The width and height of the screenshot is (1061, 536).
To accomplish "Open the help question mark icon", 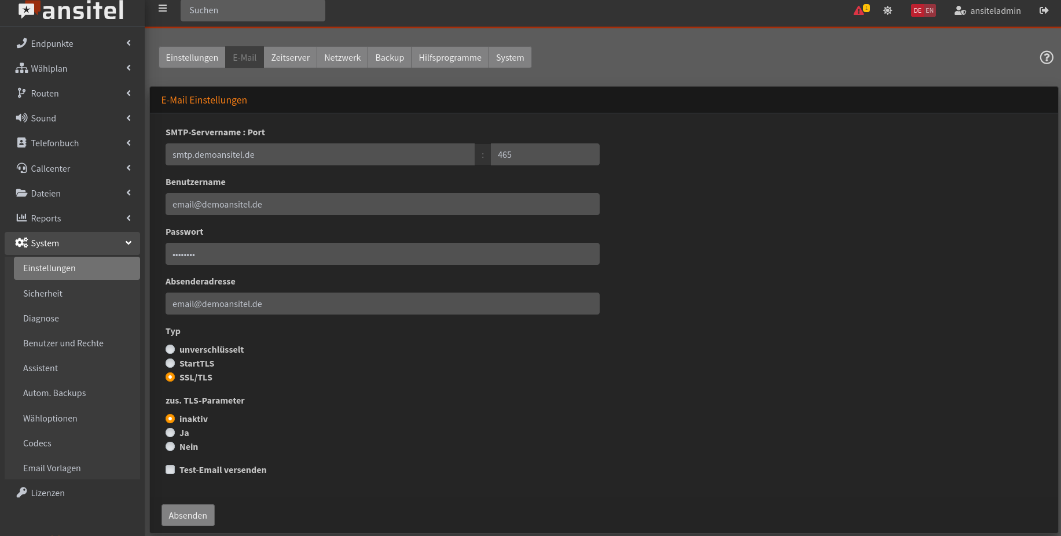I will [x=1046, y=57].
